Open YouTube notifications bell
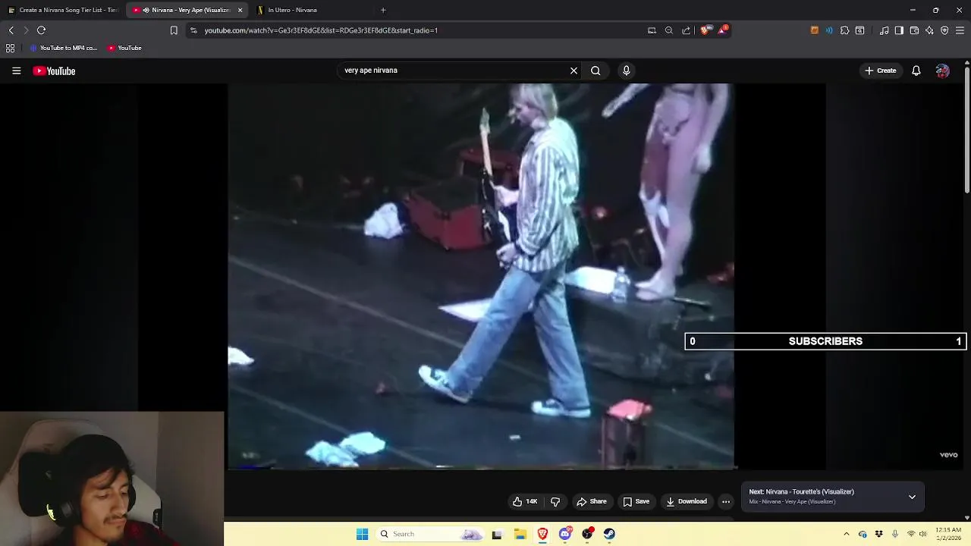Viewport: 971px width, 546px height. click(916, 71)
